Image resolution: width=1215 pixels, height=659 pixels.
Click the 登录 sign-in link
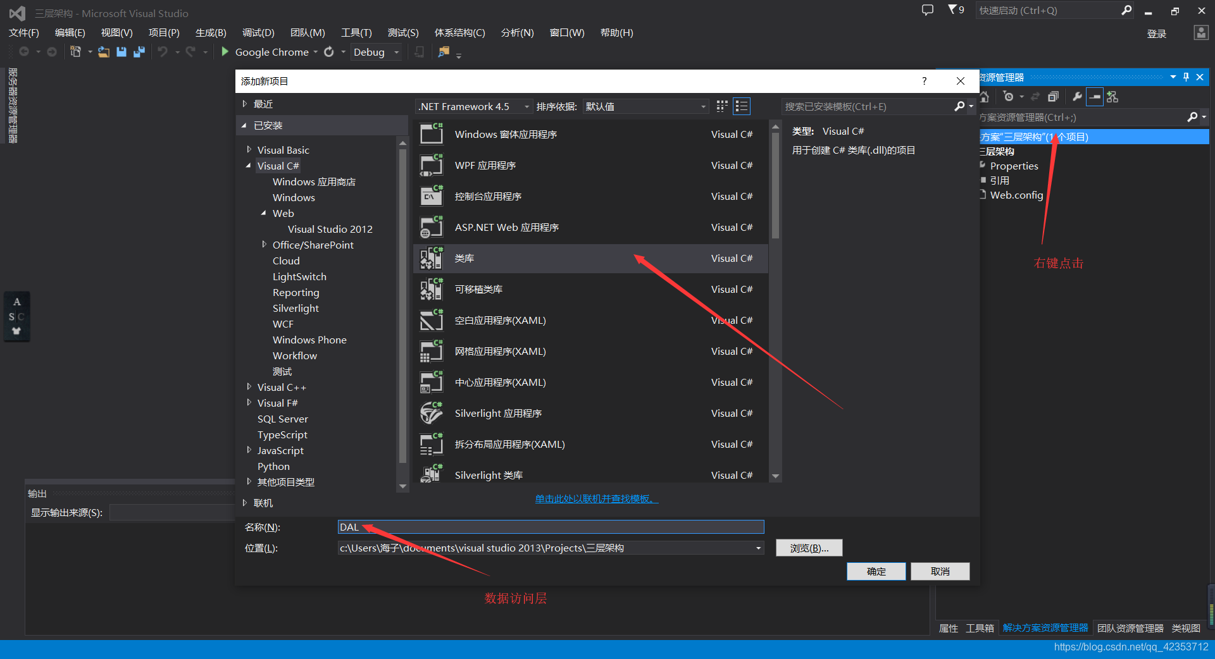pyautogui.click(x=1156, y=34)
